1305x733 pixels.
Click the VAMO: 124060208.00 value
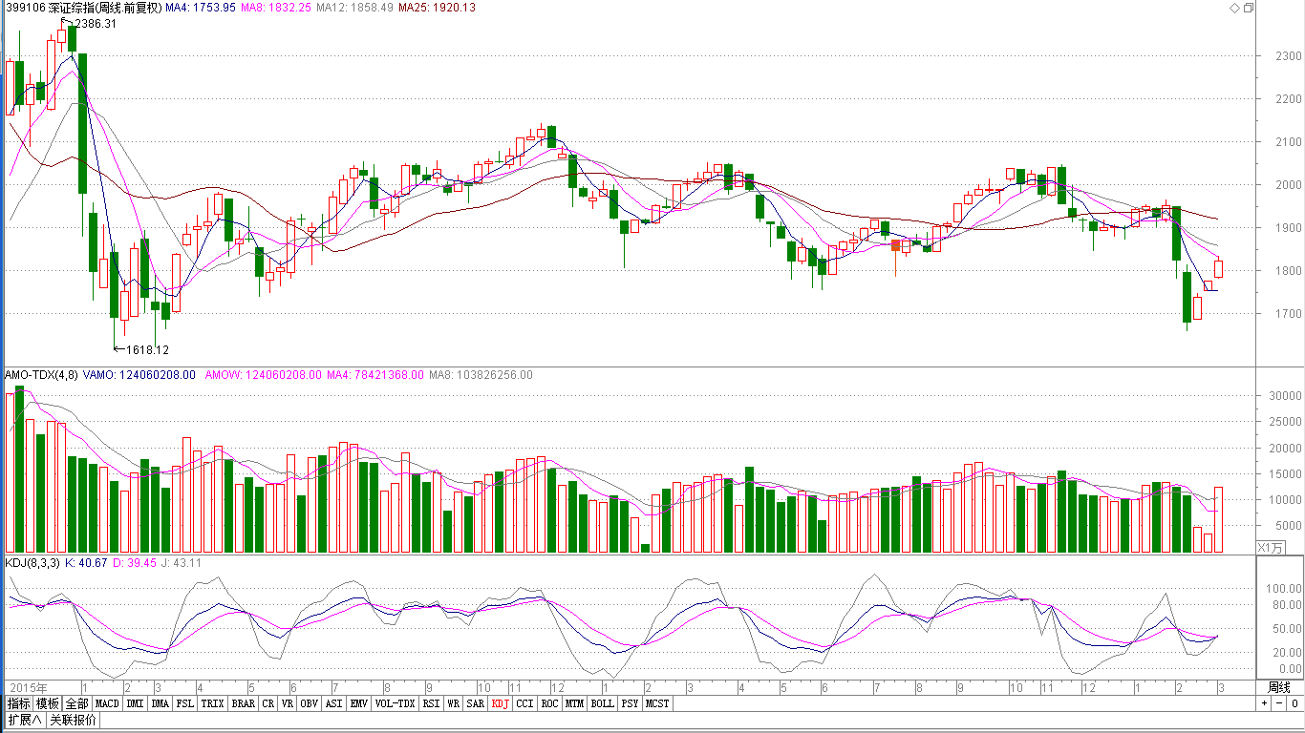point(141,375)
